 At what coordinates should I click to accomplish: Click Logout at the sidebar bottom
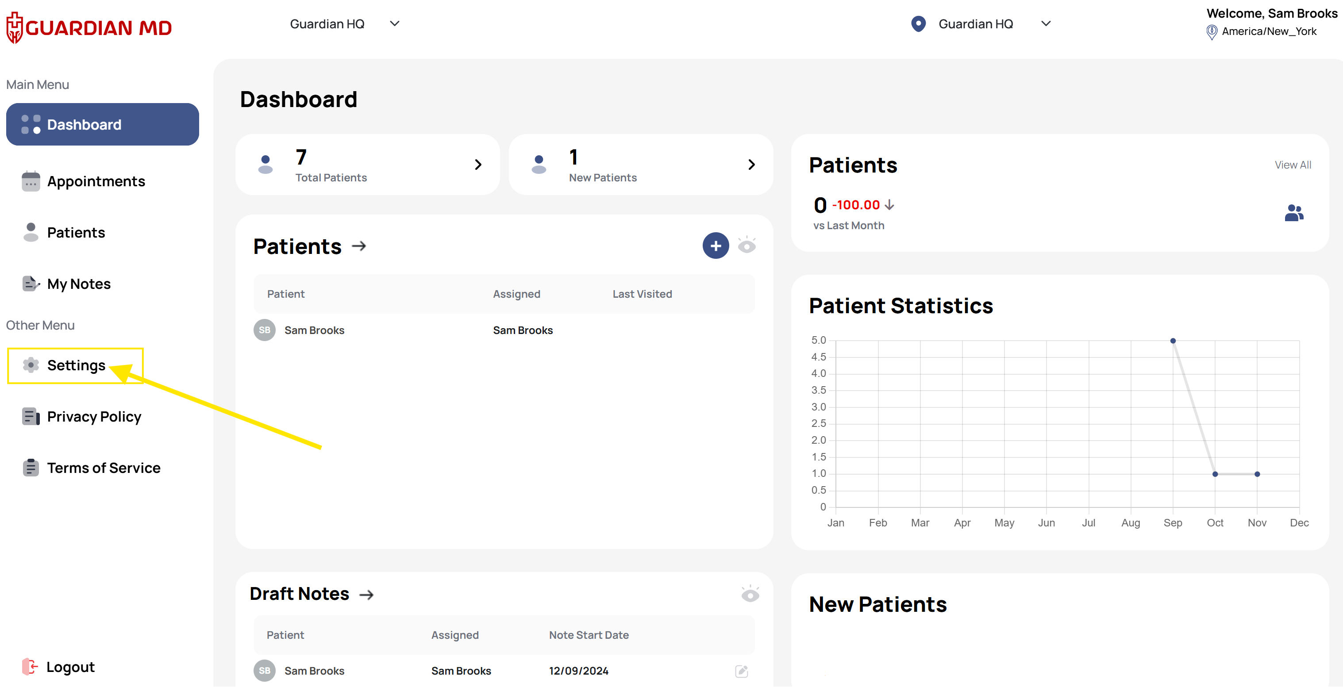tap(70, 667)
